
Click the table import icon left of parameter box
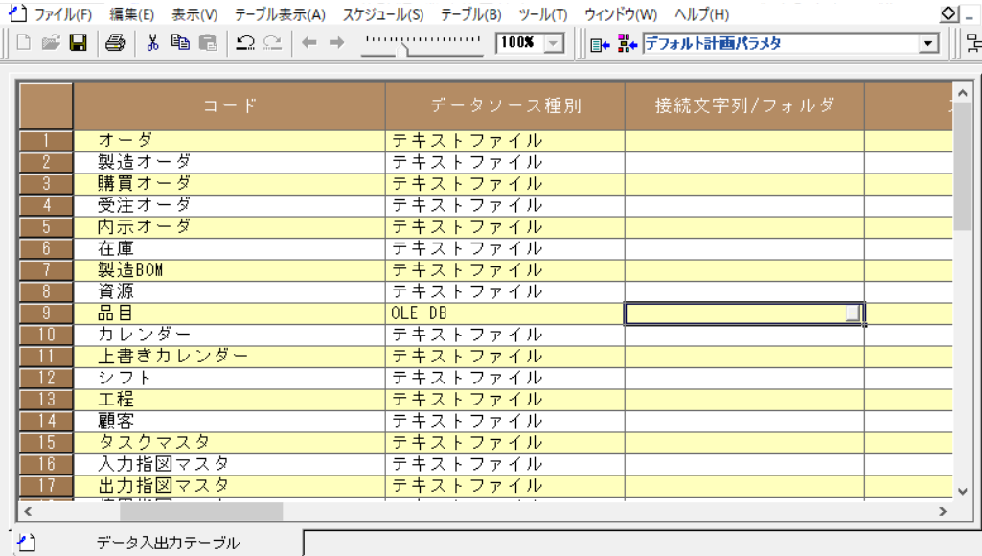click(x=600, y=44)
